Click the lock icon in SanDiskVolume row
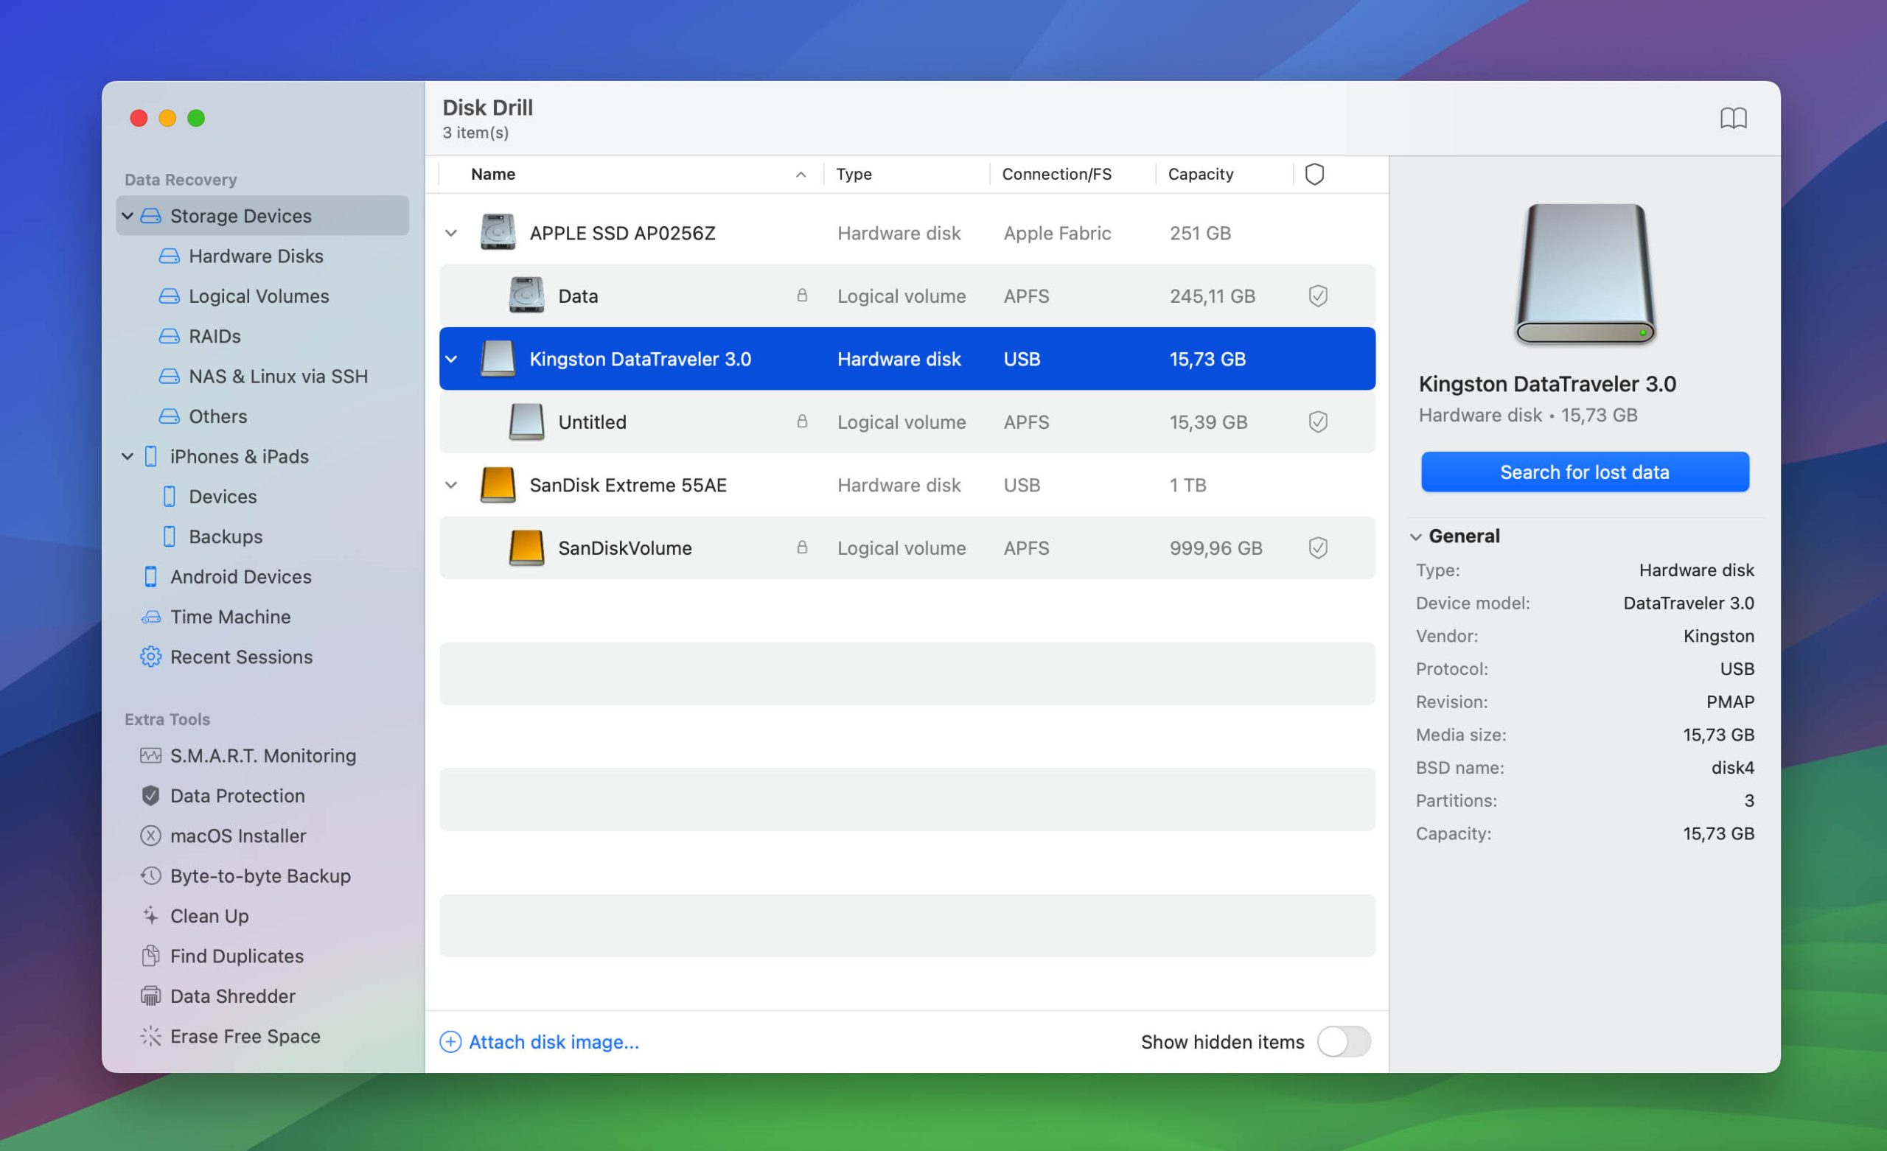The image size is (1887, 1151). [802, 547]
